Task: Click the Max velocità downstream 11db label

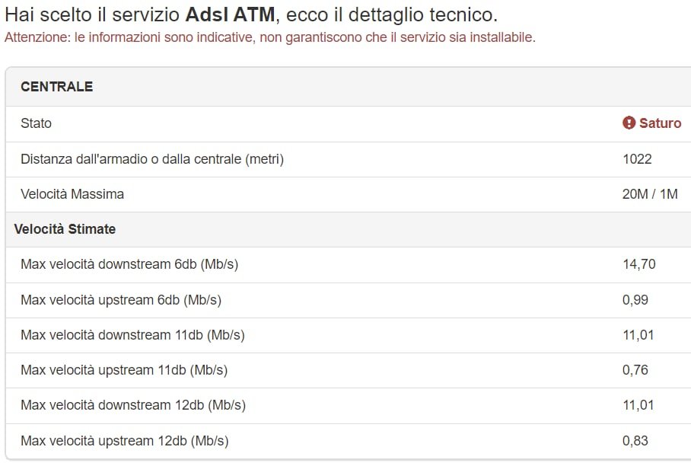Action: click(x=132, y=335)
